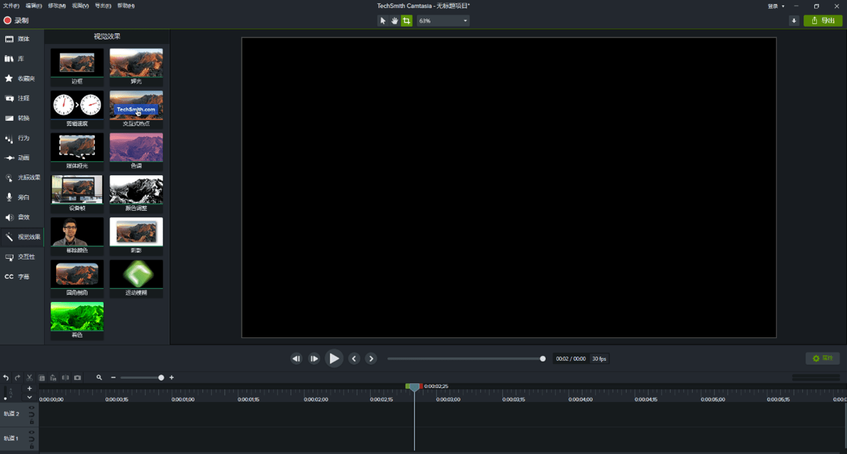Open the 库 (Library) panel
Image resolution: width=847 pixels, height=454 pixels.
22,59
